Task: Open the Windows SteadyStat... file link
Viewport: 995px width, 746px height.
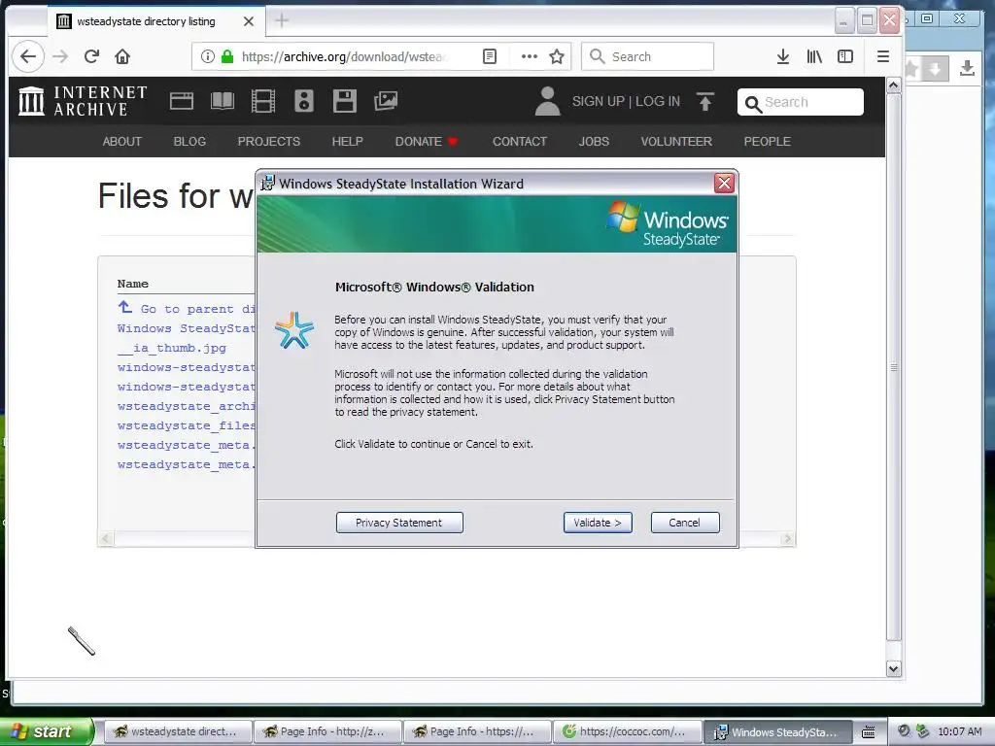Action: [186, 328]
